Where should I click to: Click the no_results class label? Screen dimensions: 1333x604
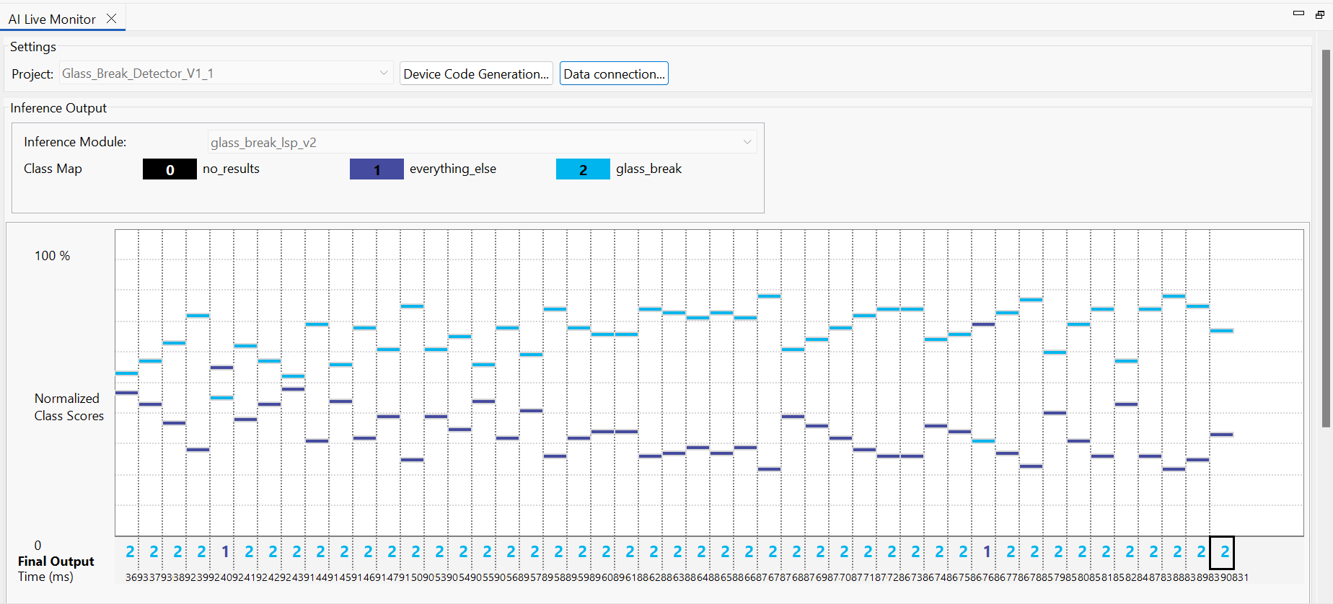pos(231,169)
